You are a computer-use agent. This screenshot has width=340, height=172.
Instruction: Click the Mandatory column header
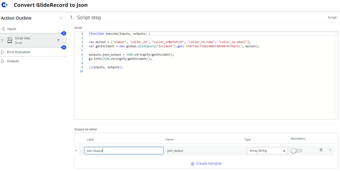[x=298, y=139]
